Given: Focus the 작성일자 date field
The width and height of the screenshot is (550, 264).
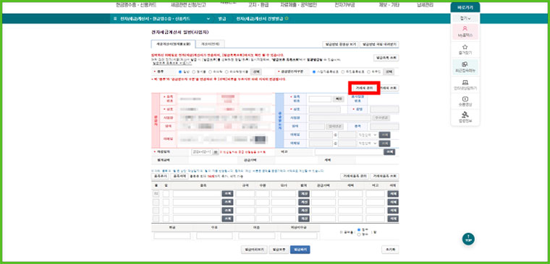Looking at the screenshot, I should coord(202,152).
